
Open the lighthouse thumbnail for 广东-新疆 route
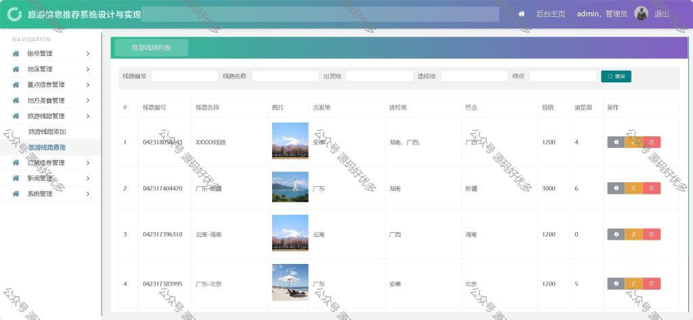tap(290, 187)
